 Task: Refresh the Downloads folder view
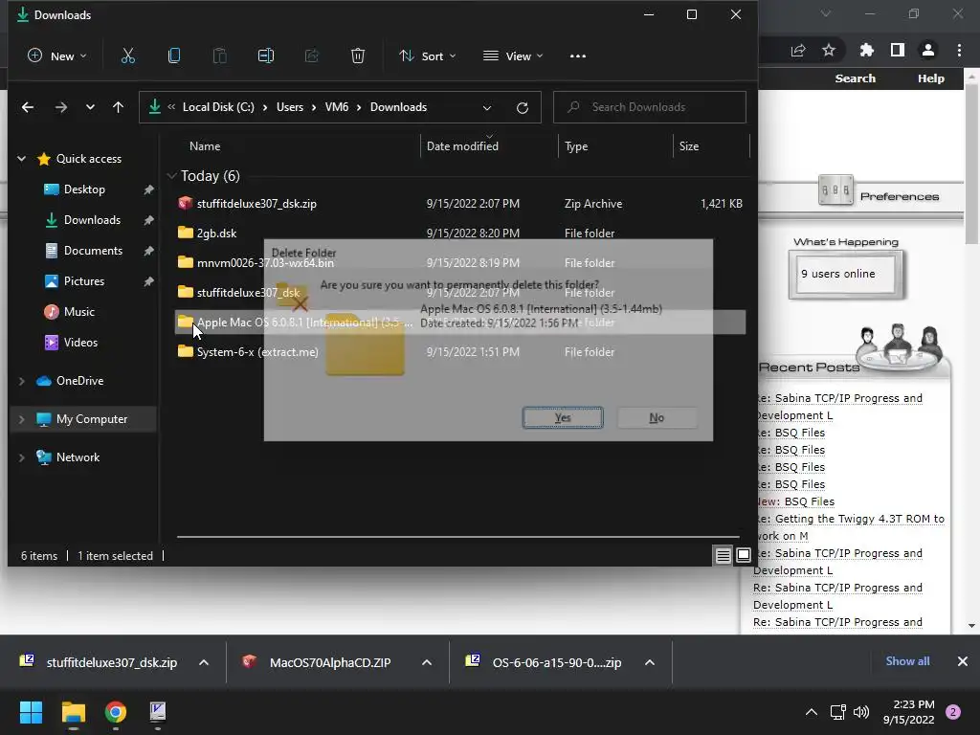coord(523,107)
